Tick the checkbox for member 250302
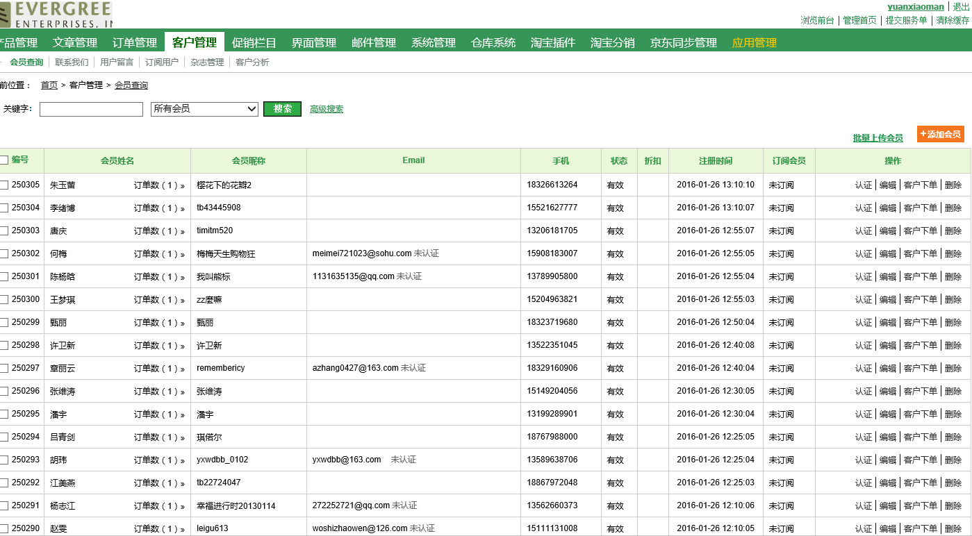Image resolution: width=972 pixels, height=536 pixels. tap(3, 254)
